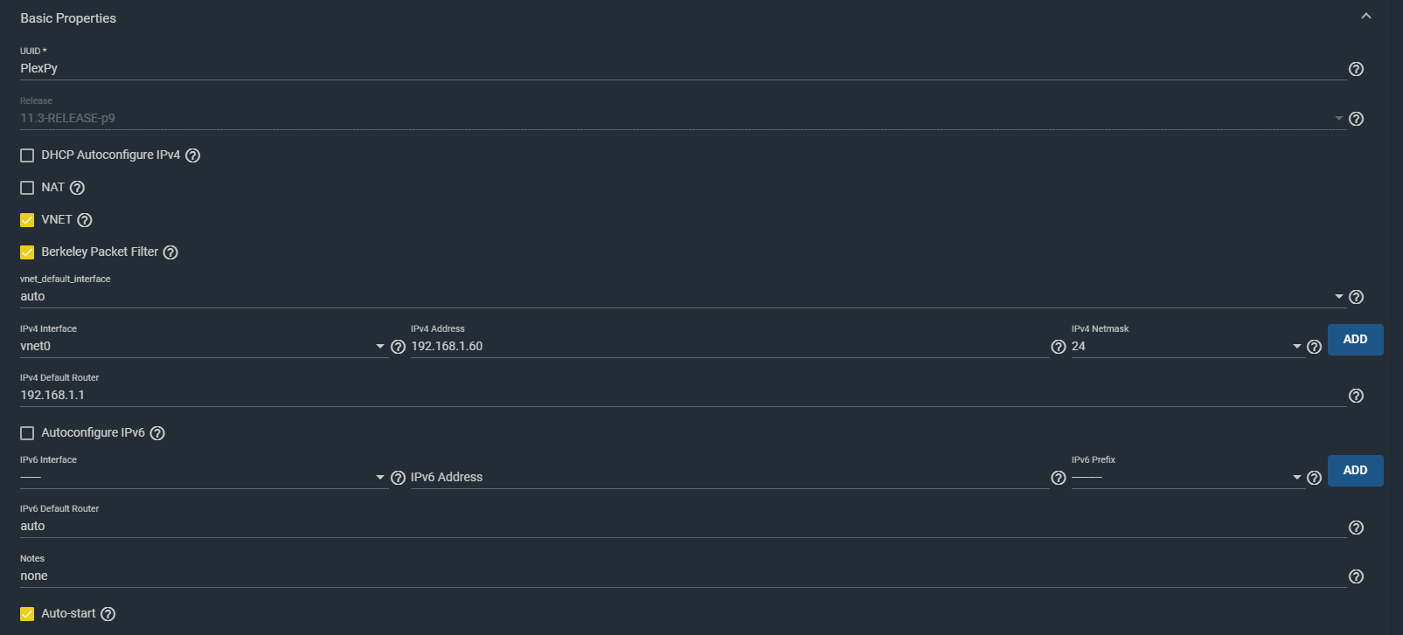Open the vnet_default_interface dropdown

pos(682,297)
